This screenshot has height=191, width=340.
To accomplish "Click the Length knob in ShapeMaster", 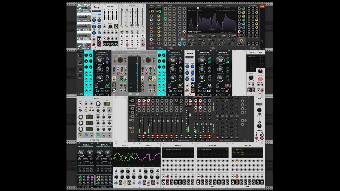I will (x=200, y=36).
